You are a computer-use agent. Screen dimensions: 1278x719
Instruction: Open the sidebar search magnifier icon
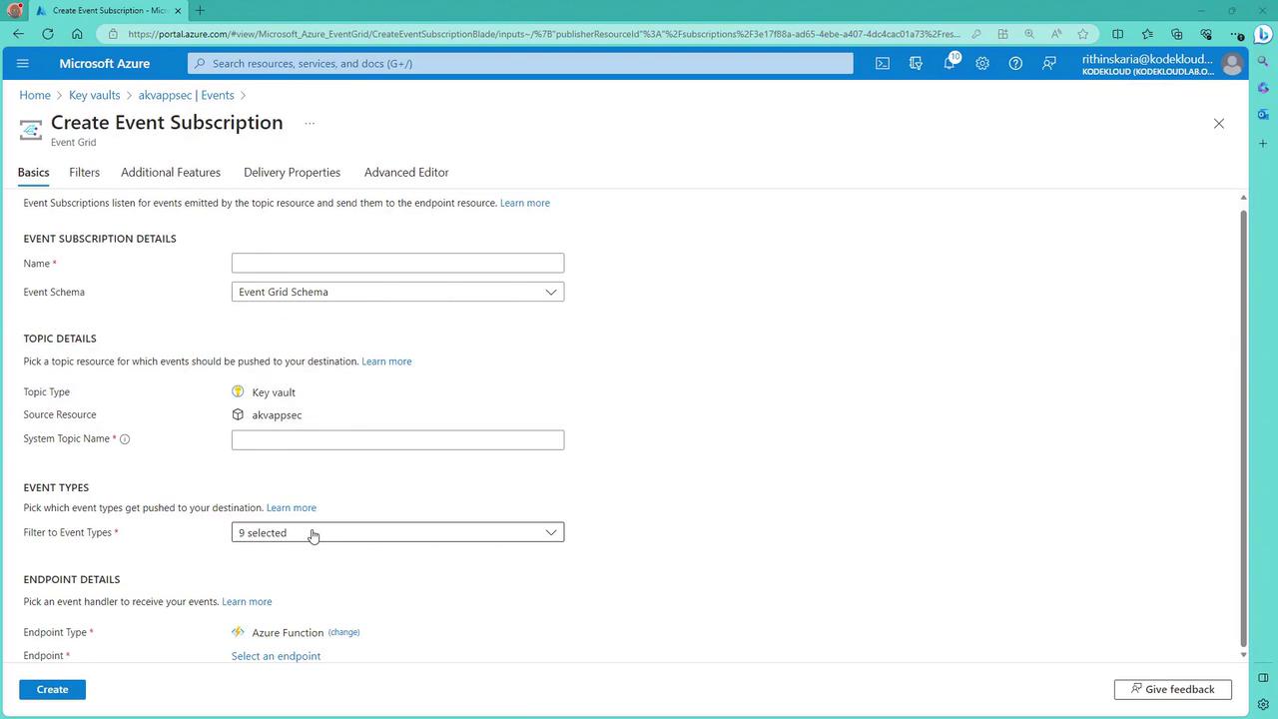click(1263, 62)
